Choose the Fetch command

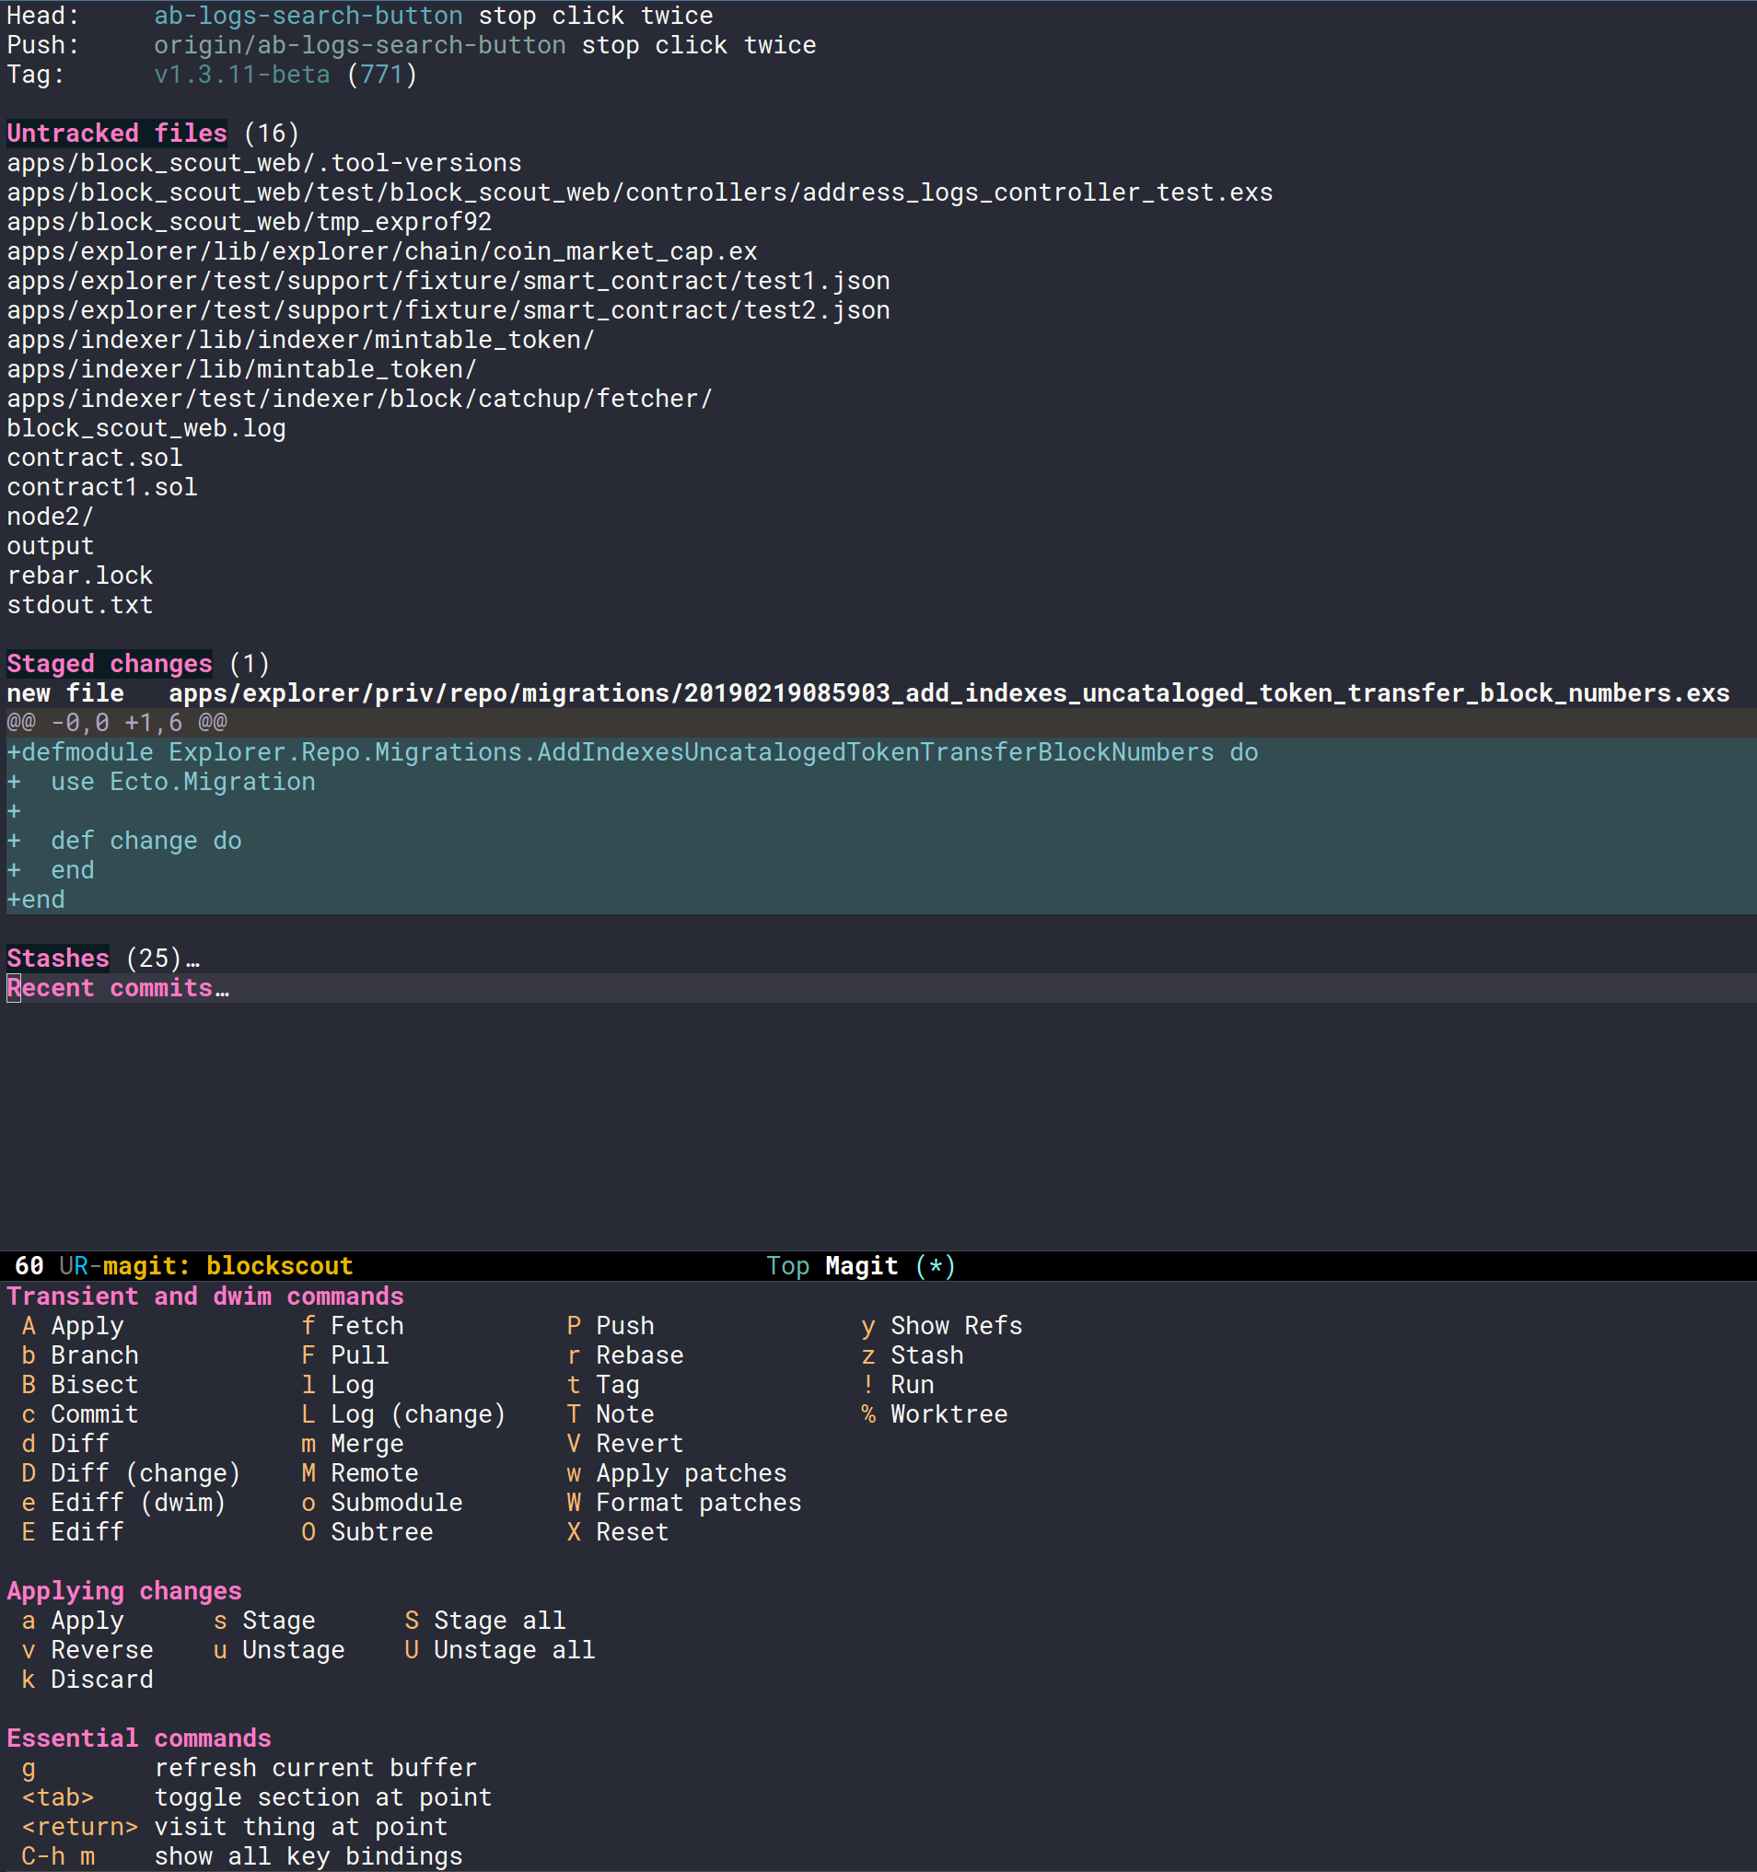pos(352,1326)
